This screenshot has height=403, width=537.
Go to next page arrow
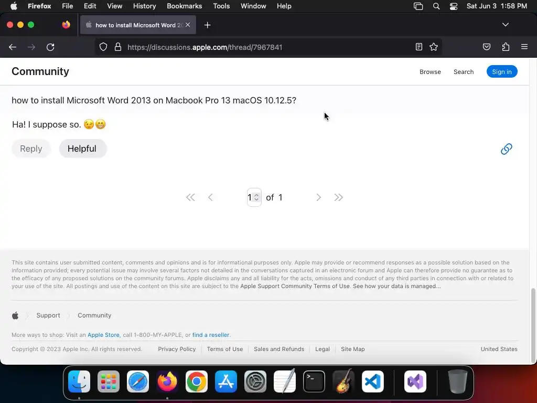coord(318,197)
